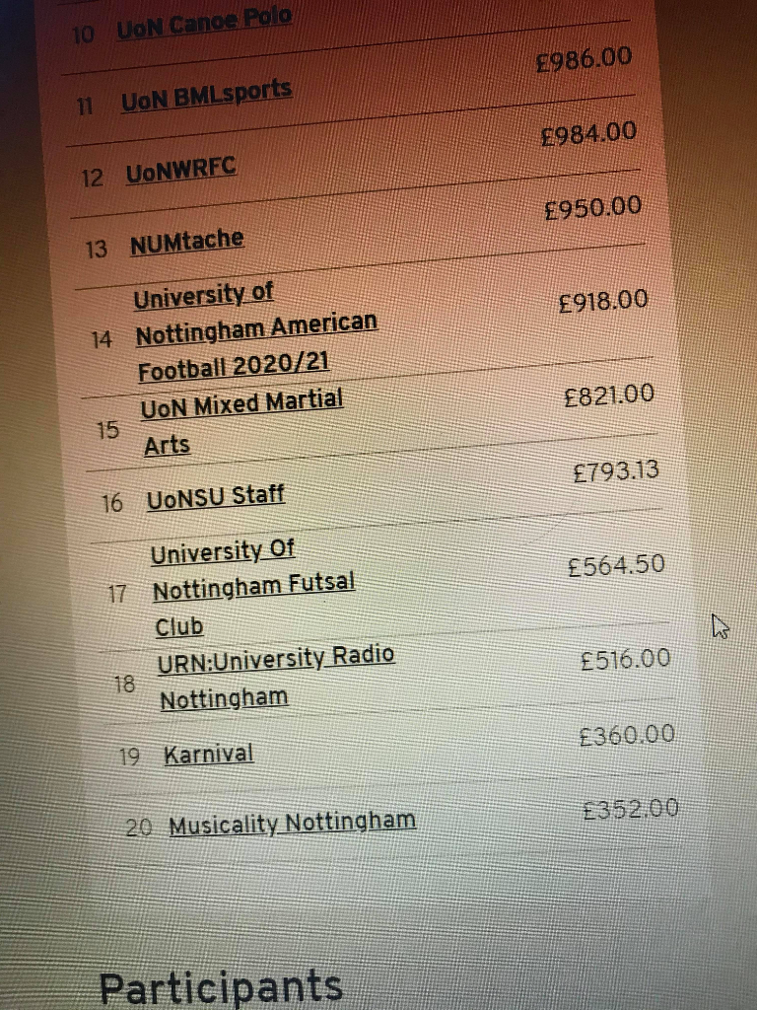This screenshot has width=757, height=1010.
Task: Select the £918.00 total
Action: (602, 302)
